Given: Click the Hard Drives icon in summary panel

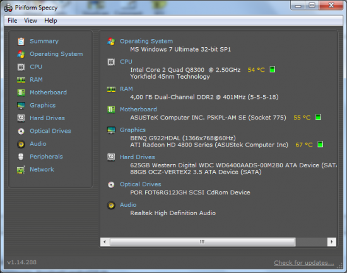Looking at the screenshot, I should click(111, 157).
